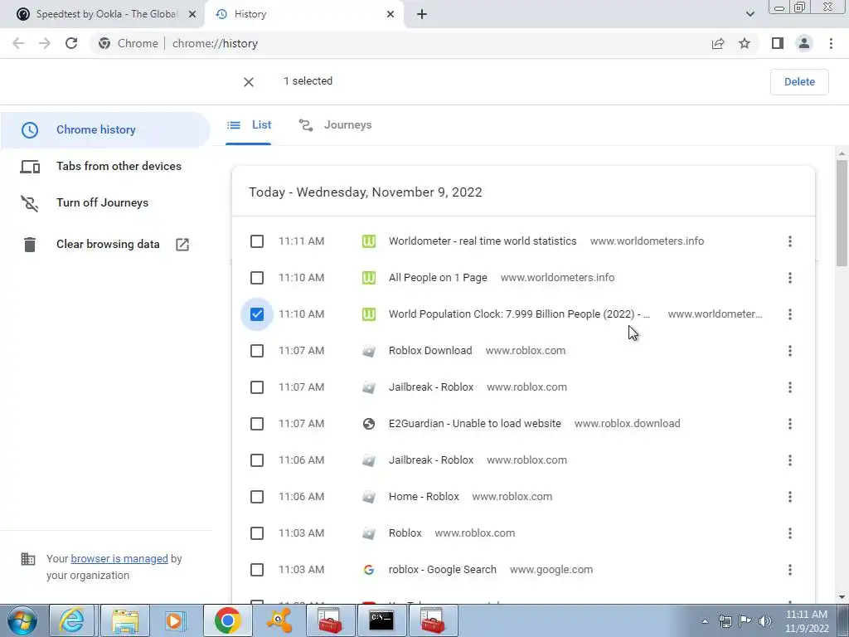The width and height of the screenshot is (849, 637).
Task: Open more actions for All People on 1 Page
Action: pyautogui.click(x=790, y=278)
